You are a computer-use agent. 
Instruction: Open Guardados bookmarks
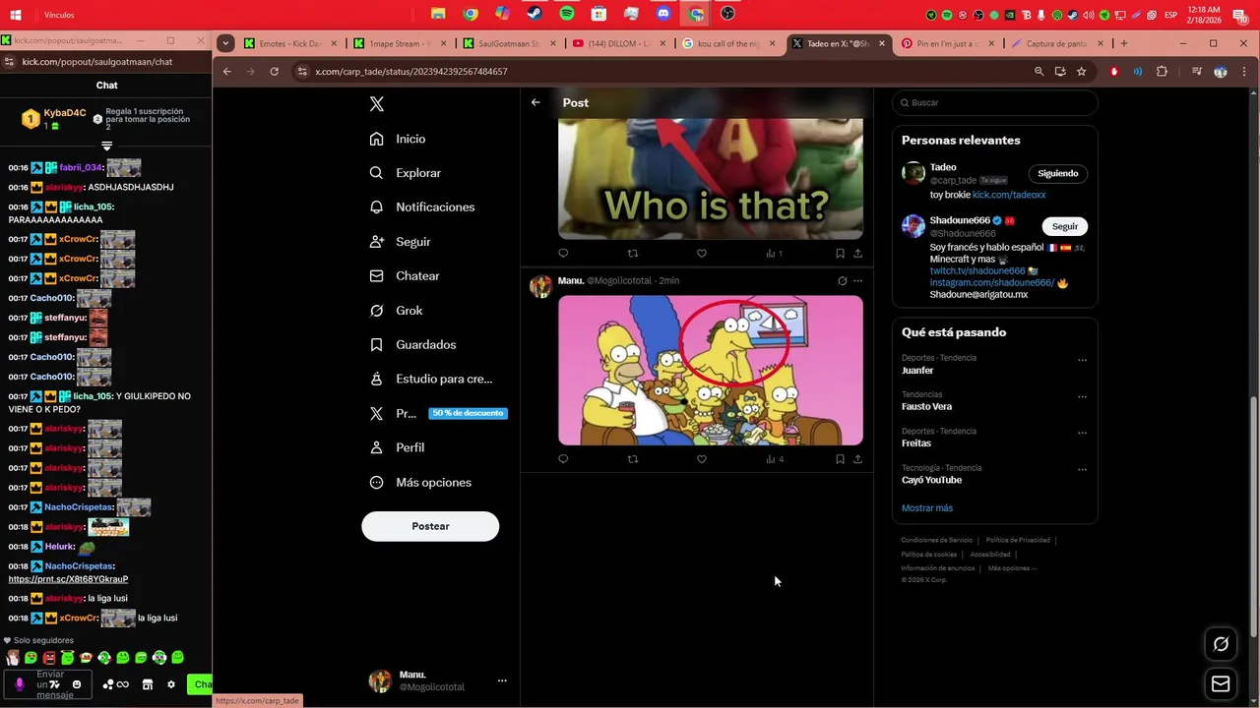coord(412,345)
